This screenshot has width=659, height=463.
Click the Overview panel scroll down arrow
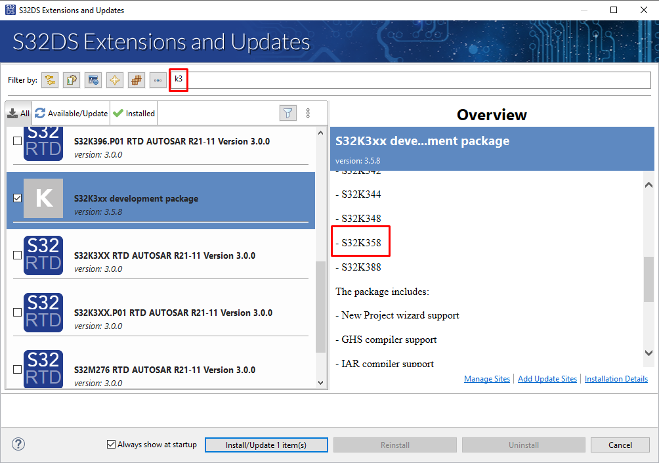click(648, 353)
